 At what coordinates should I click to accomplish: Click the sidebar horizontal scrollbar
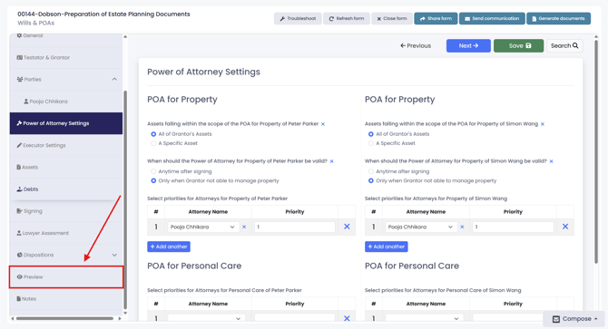point(64,318)
